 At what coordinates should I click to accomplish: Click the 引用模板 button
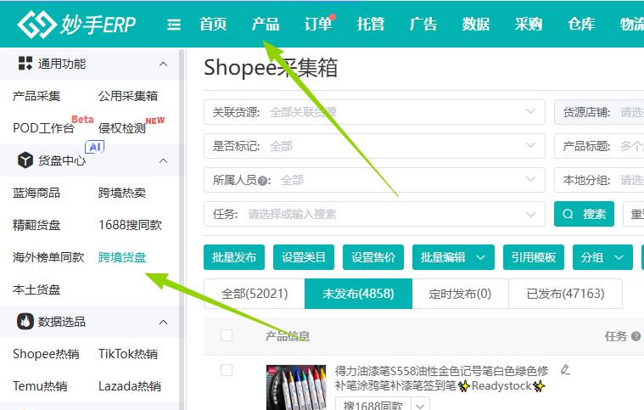tap(534, 257)
